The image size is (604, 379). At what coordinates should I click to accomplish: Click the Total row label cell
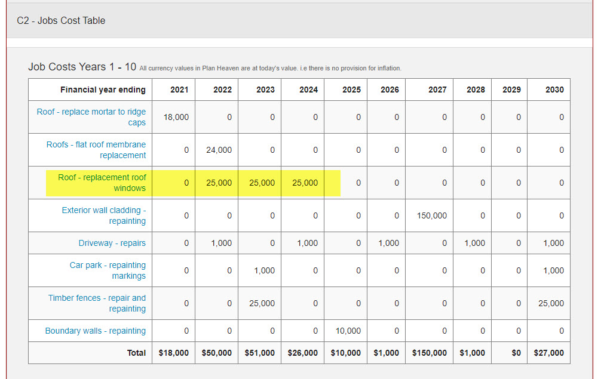tap(136, 353)
